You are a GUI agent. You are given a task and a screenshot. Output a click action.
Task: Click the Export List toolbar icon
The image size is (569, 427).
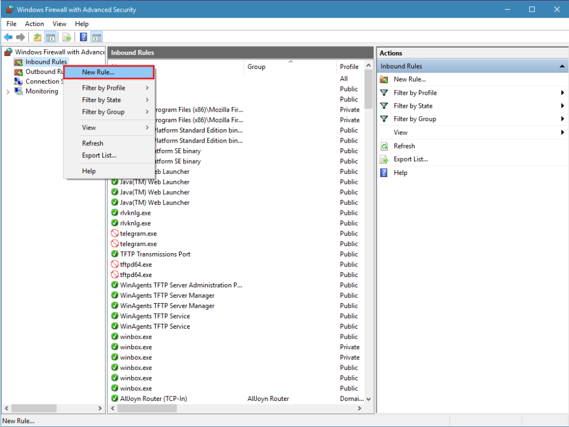point(67,37)
